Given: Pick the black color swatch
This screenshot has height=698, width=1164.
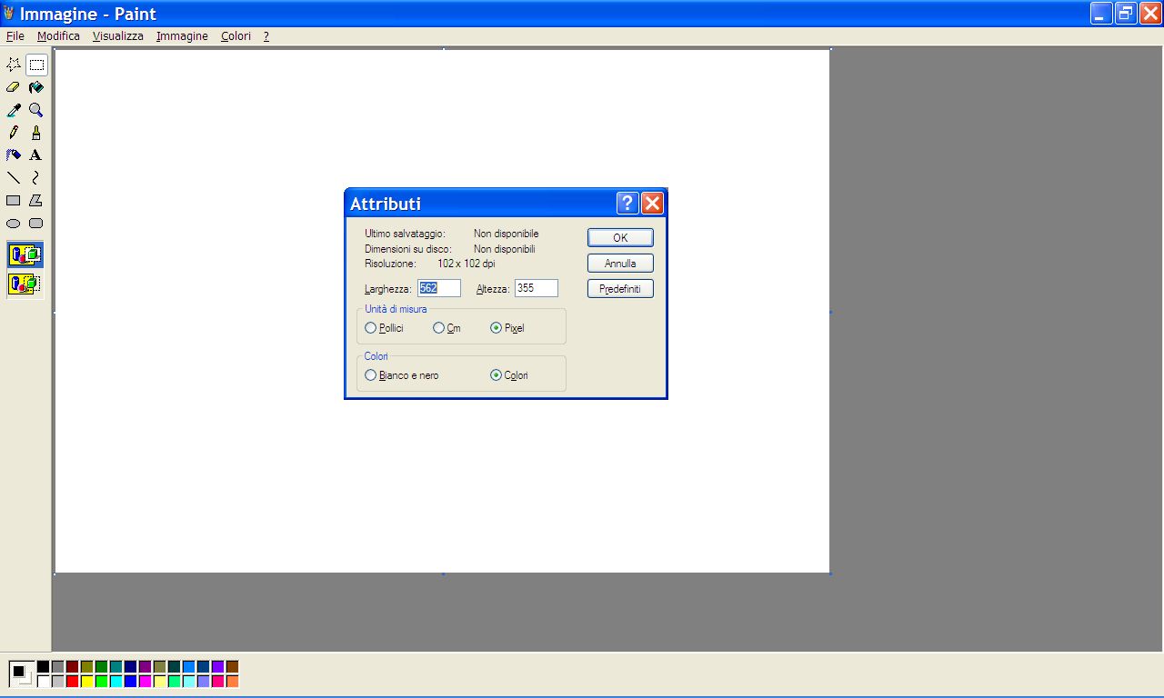Looking at the screenshot, I should 43,667.
